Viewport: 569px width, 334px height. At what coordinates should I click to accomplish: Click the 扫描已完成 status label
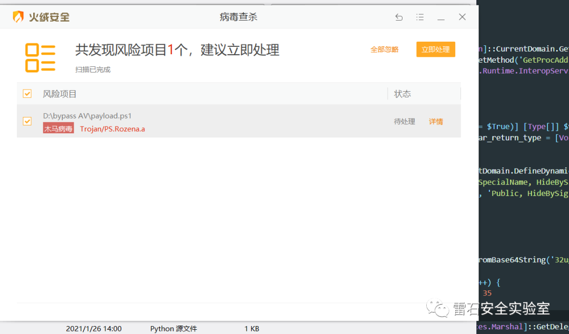[93, 70]
